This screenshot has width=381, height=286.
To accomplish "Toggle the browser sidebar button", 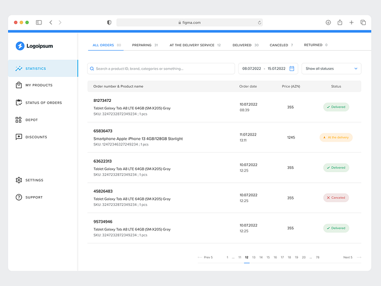I will point(39,22).
